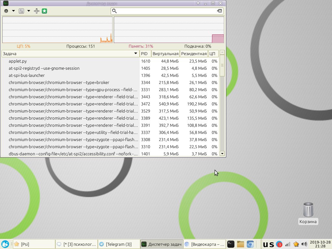The image size is (332, 249).
Task: Select chromium zygote row with PID 3310
Action: pyautogui.click(x=110, y=147)
